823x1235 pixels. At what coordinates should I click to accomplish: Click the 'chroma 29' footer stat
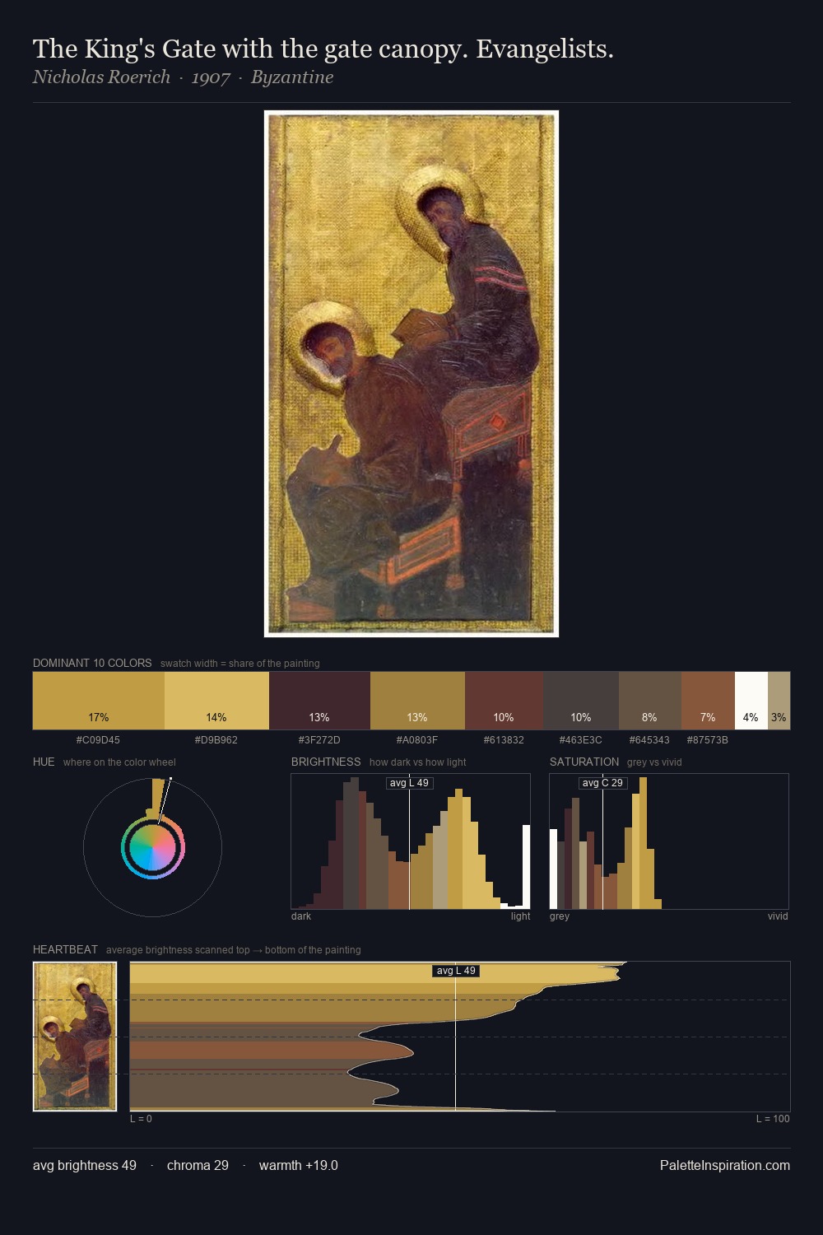(x=198, y=1166)
